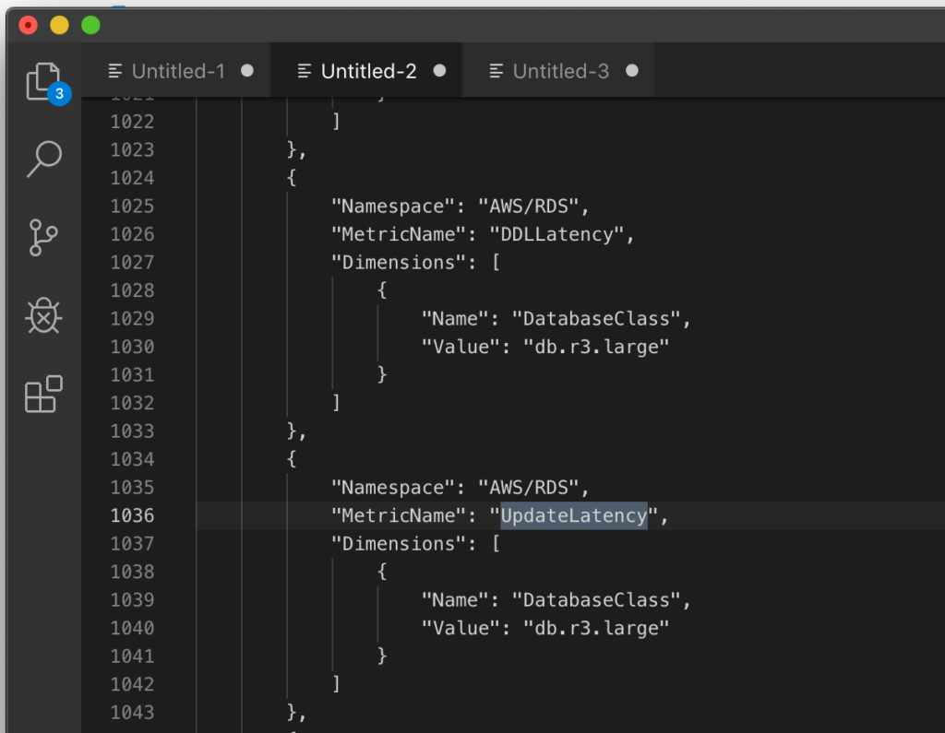Click line number 1043
Screen dimensions: 945x733
pyautogui.click(x=132, y=713)
